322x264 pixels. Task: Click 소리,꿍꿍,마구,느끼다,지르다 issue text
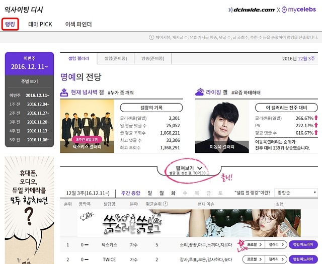[x=206, y=245]
